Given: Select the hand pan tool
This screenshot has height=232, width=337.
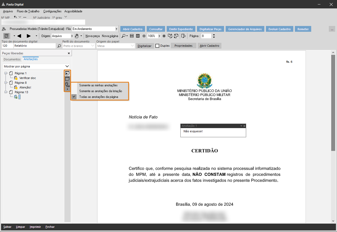Looking at the screenshot, I should pos(77,36).
